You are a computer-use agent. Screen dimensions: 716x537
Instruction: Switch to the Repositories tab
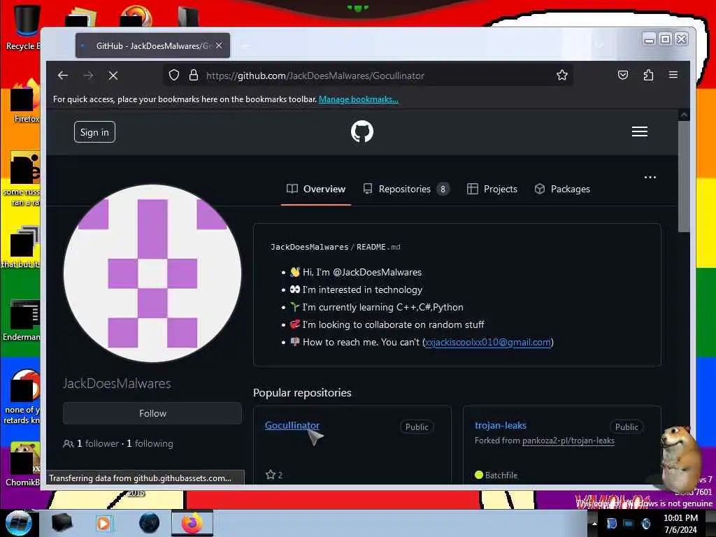[406, 189]
